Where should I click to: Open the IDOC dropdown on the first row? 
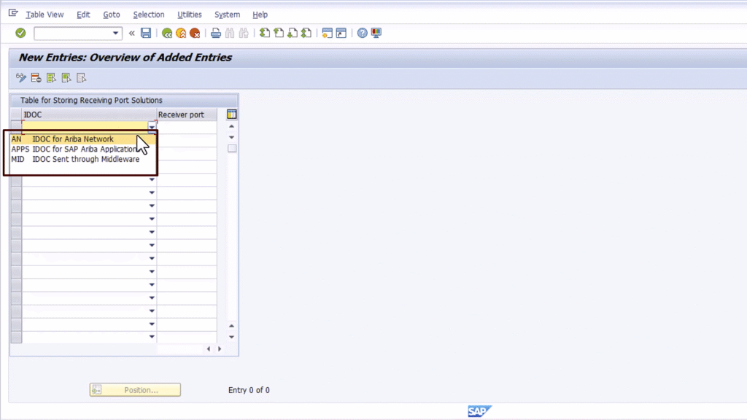pos(151,126)
